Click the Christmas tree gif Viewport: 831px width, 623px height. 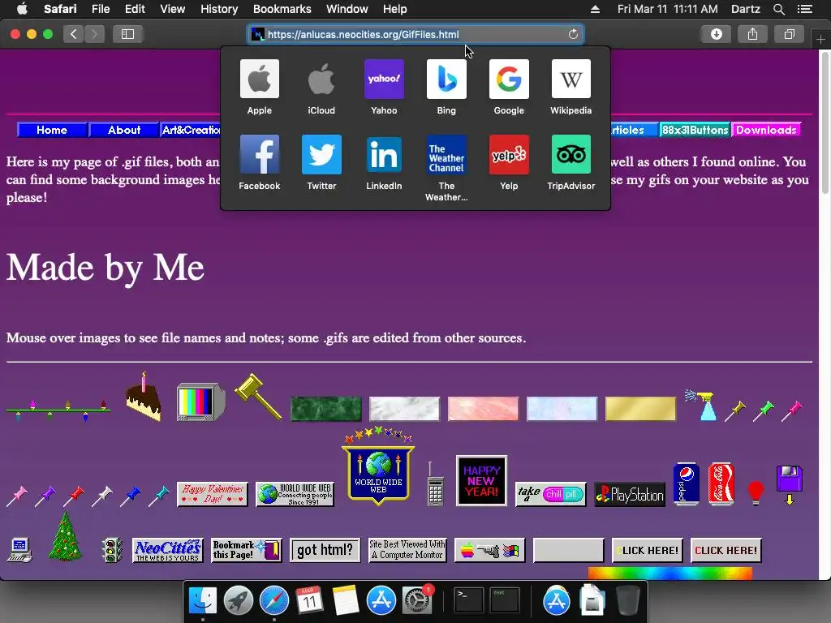click(65, 537)
